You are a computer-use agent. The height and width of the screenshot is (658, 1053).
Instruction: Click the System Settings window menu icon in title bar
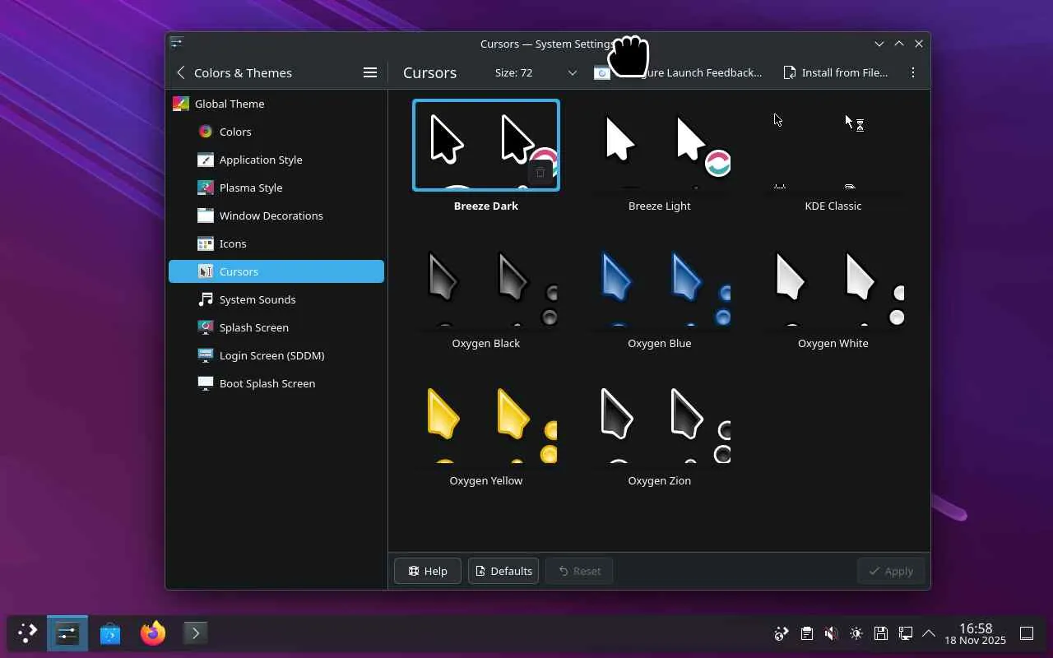point(176,44)
